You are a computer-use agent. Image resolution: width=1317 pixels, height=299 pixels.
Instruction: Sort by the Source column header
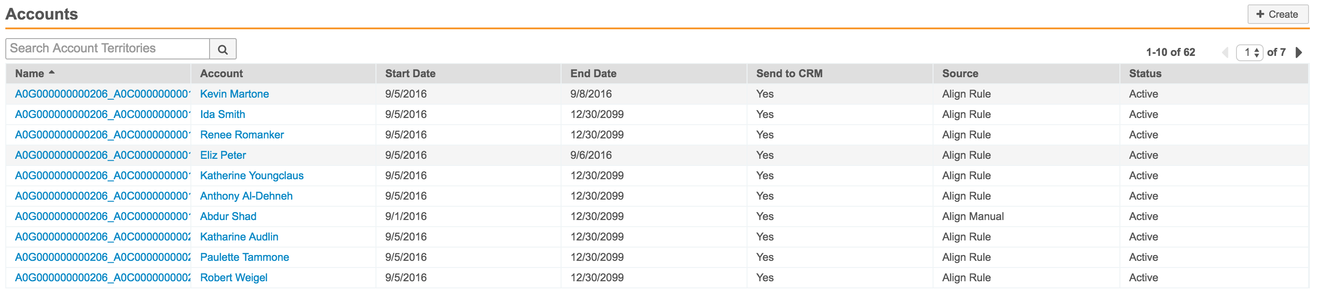click(x=960, y=73)
